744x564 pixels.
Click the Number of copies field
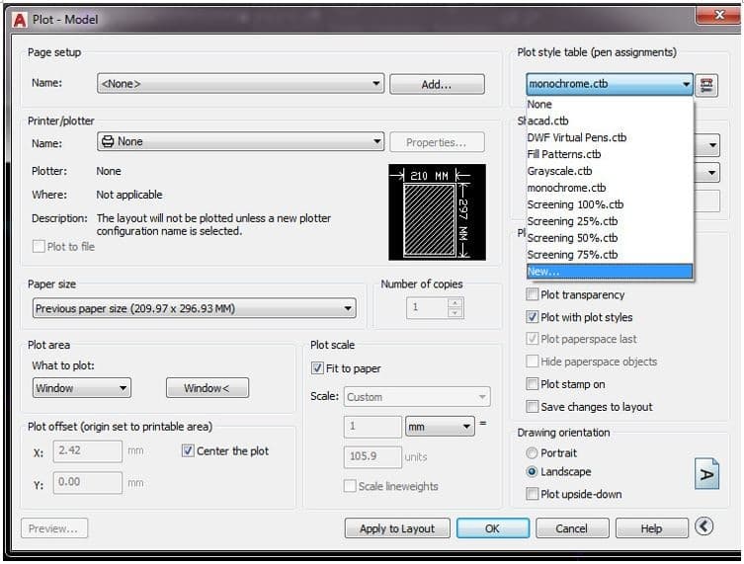[x=427, y=307]
